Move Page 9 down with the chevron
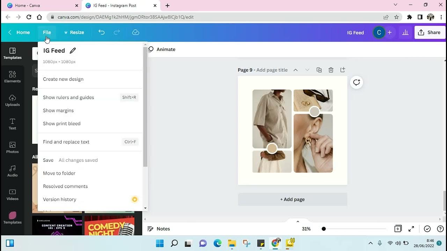The width and height of the screenshot is (447, 251). coord(307,70)
